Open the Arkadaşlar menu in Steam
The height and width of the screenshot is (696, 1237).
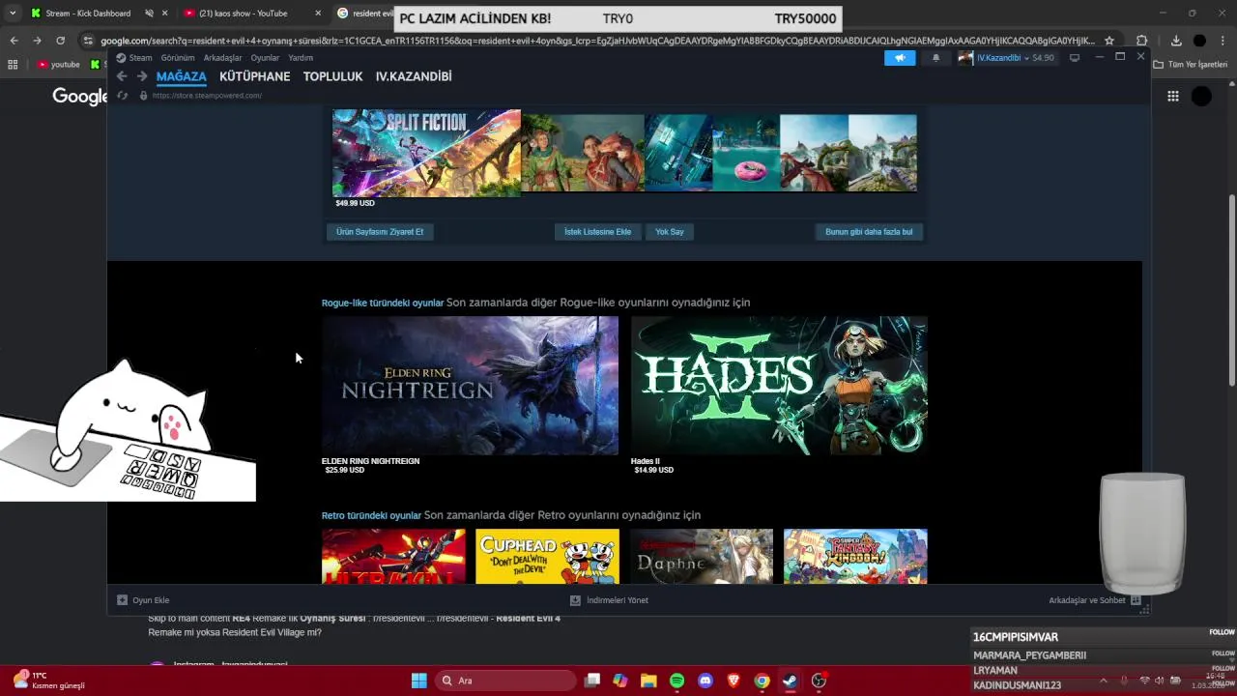click(x=222, y=58)
